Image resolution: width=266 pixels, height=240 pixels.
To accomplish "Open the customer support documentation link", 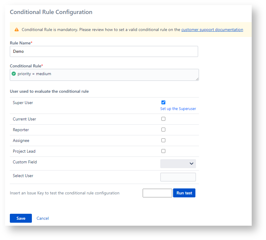I will (x=212, y=30).
